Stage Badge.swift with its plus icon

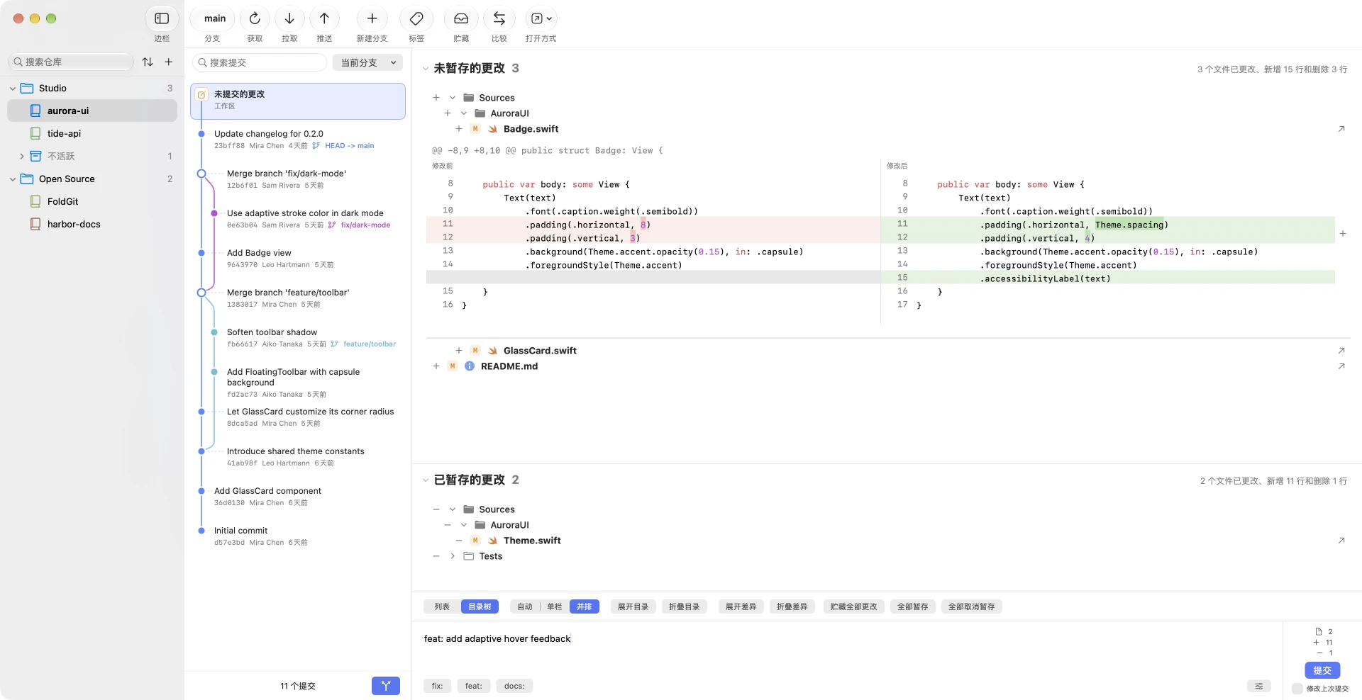[459, 129]
